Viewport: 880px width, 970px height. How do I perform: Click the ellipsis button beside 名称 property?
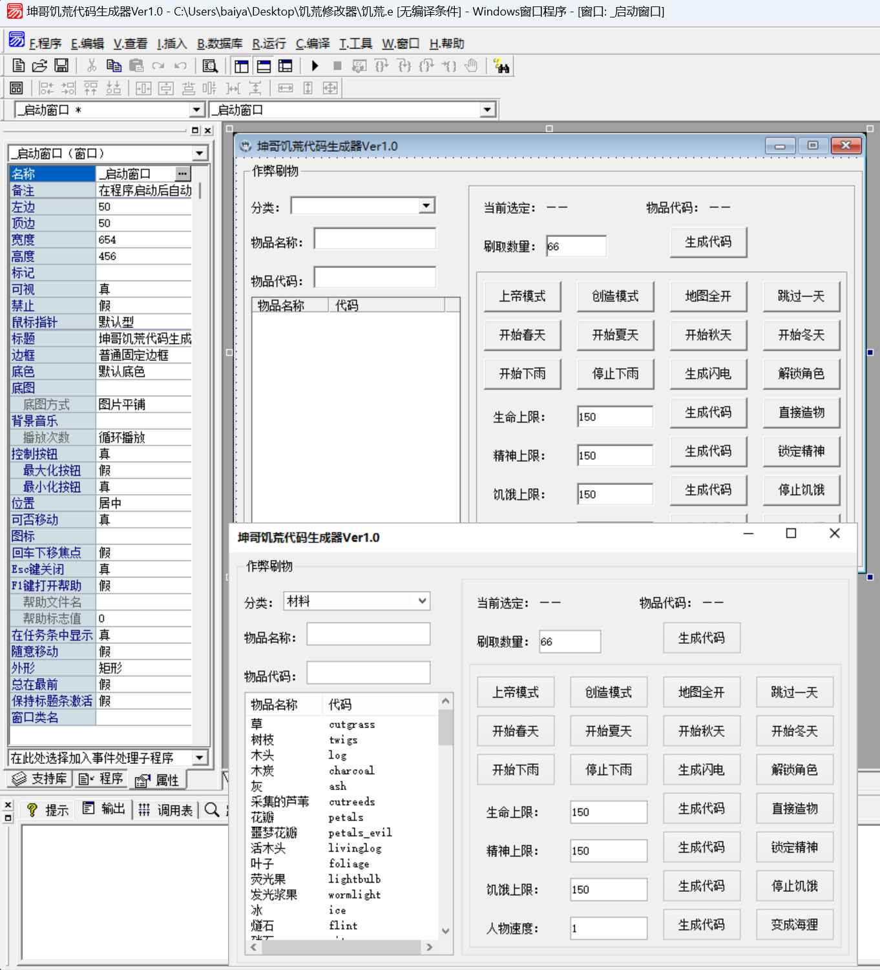coord(183,174)
